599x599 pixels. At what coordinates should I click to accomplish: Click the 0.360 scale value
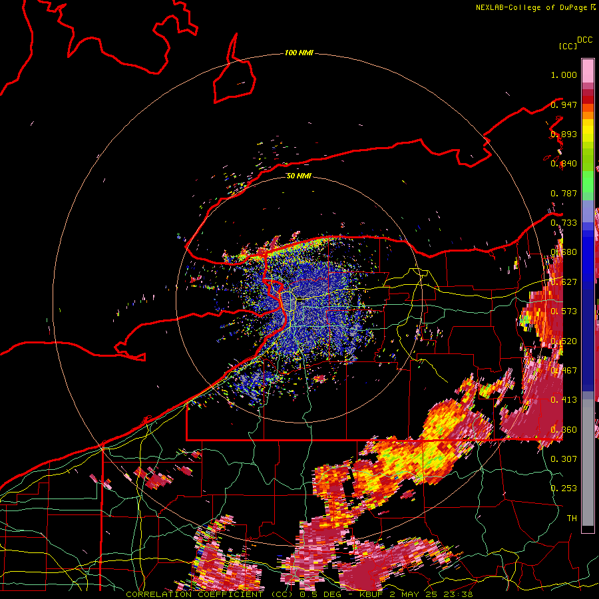coord(564,430)
